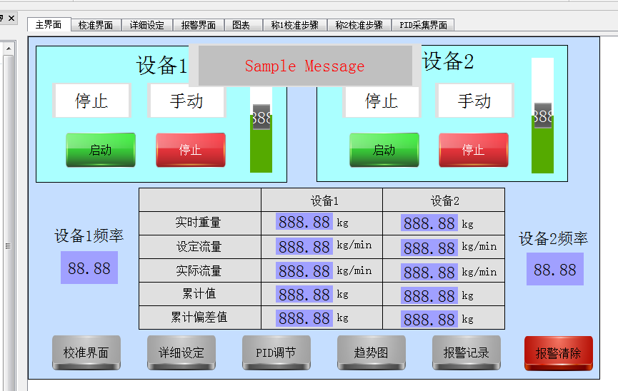
Task: Click 设备2 累计偏差值 value field
Action: coord(429,320)
